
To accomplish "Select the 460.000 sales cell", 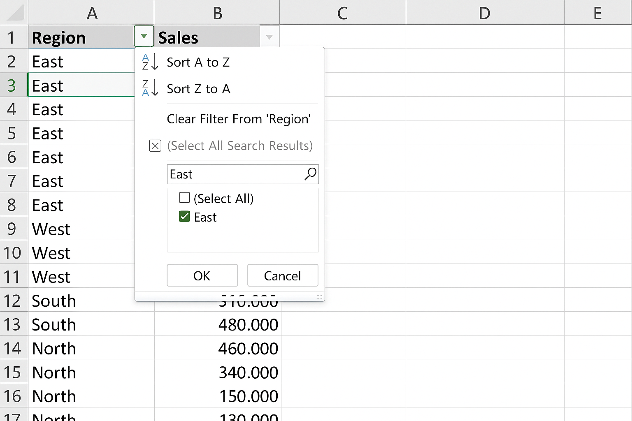I will pyautogui.click(x=218, y=348).
